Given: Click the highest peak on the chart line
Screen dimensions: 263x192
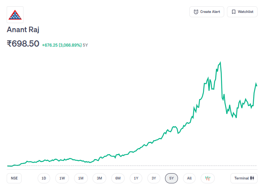Looking at the screenshot, I should coord(221,62).
